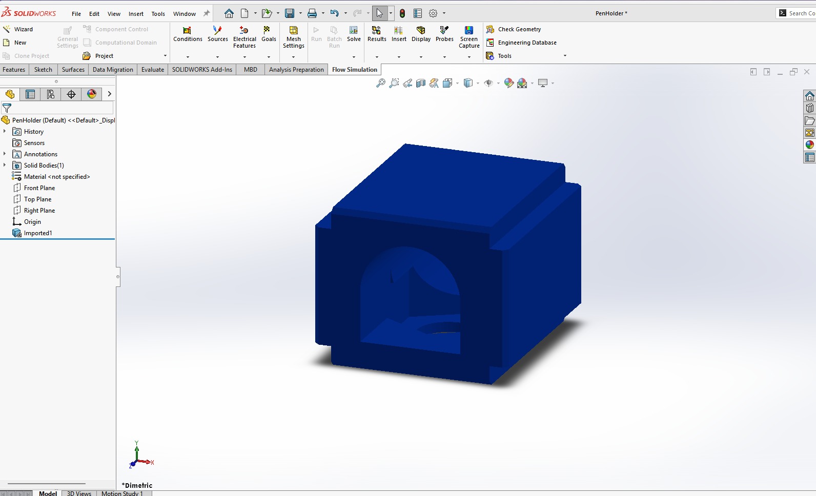Open the Insert menu
The width and height of the screenshot is (816, 496).
136,14
